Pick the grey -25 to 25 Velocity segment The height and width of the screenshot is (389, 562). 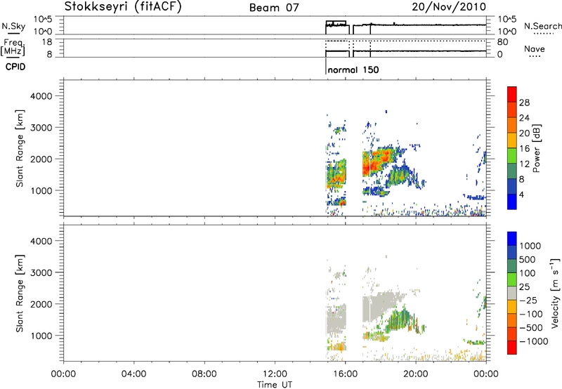point(512,294)
